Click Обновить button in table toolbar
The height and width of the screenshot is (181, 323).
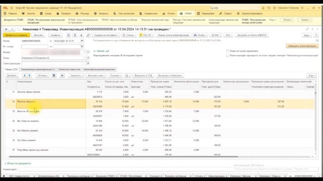click(42, 75)
